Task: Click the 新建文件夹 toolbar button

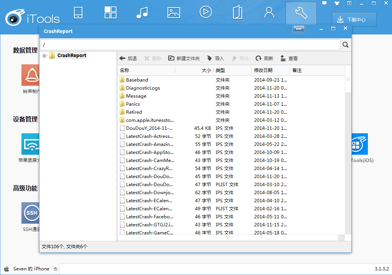Action: (184, 59)
